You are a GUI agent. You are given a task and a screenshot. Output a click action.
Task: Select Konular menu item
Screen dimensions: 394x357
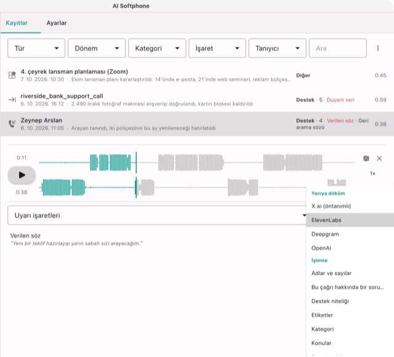(x=350, y=343)
